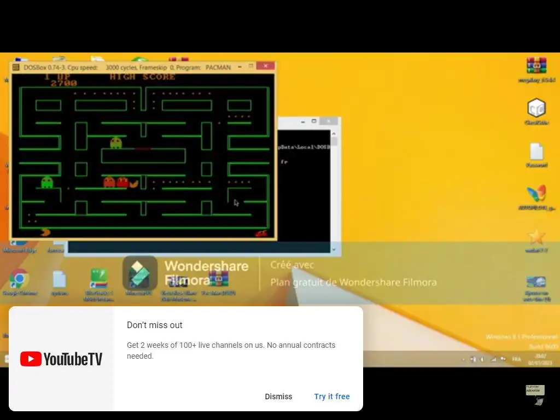Click the cherry bonus icon at bottom-right
Image resolution: width=560 pixels, height=420 pixels.
tap(261, 233)
